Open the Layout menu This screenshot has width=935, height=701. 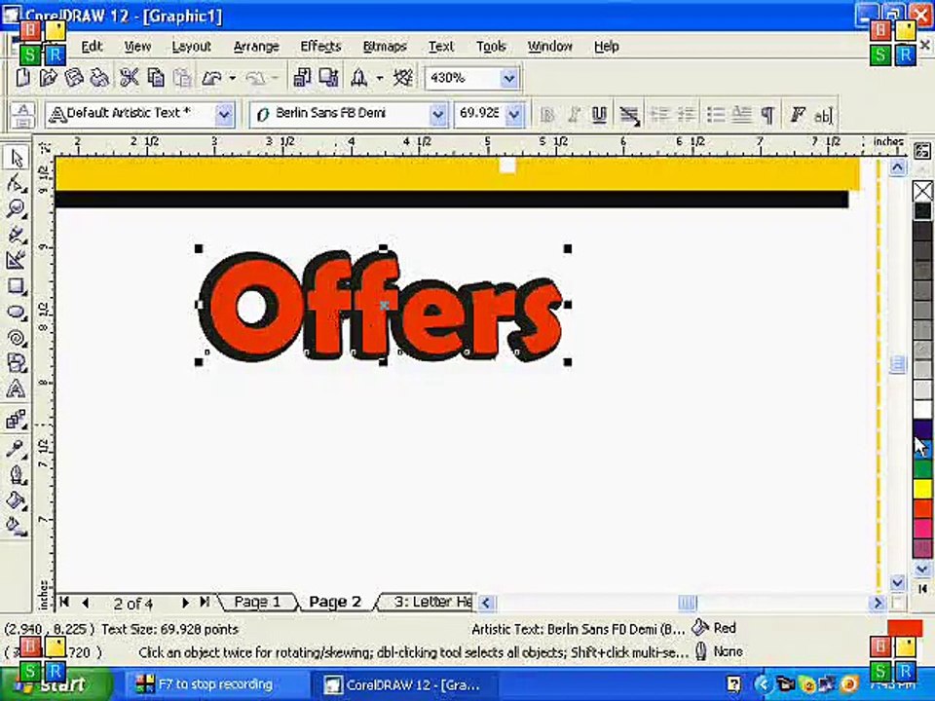pyautogui.click(x=192, y=47)
